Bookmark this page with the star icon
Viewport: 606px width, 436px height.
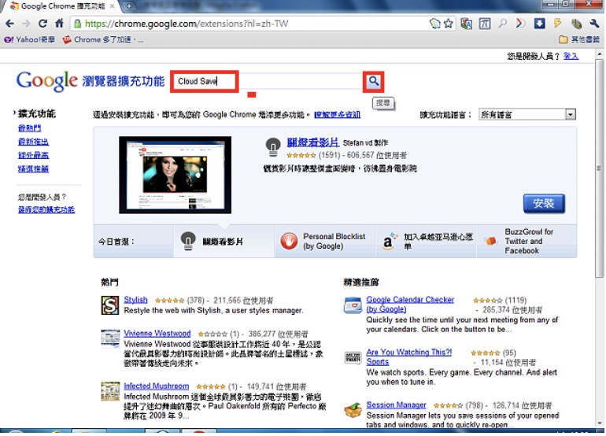click(449, 24)
